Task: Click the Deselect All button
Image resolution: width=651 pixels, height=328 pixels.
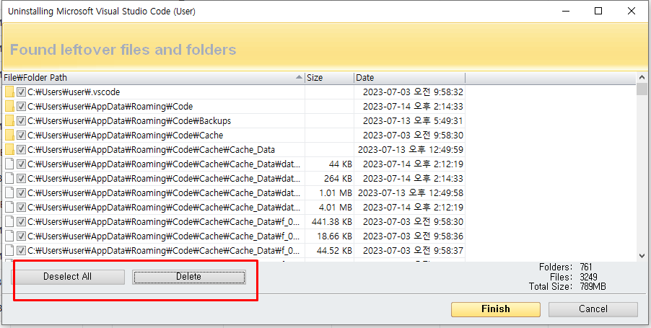Action: (67, 277)
